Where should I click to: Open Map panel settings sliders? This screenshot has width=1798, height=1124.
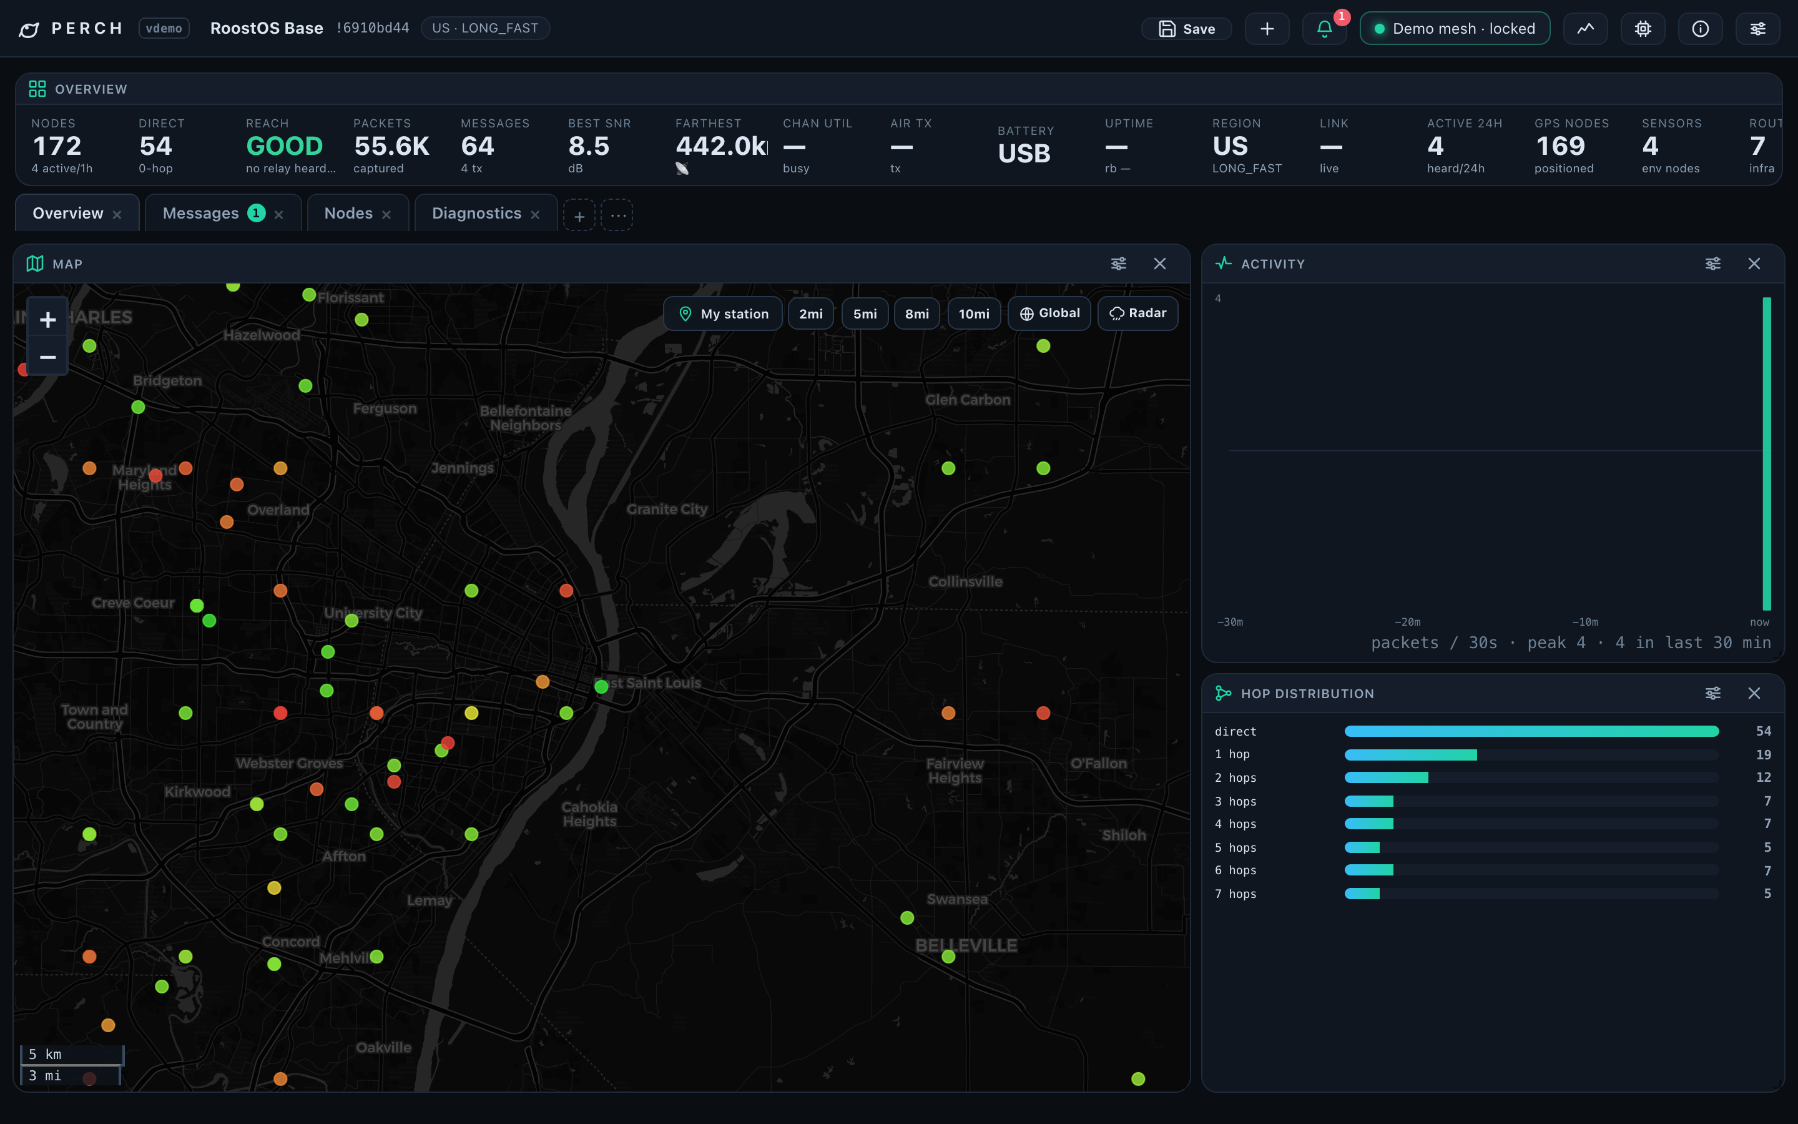click(1118, 264)
